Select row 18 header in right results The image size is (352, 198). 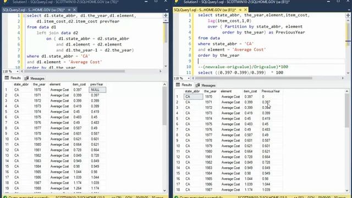coord(179,190)
